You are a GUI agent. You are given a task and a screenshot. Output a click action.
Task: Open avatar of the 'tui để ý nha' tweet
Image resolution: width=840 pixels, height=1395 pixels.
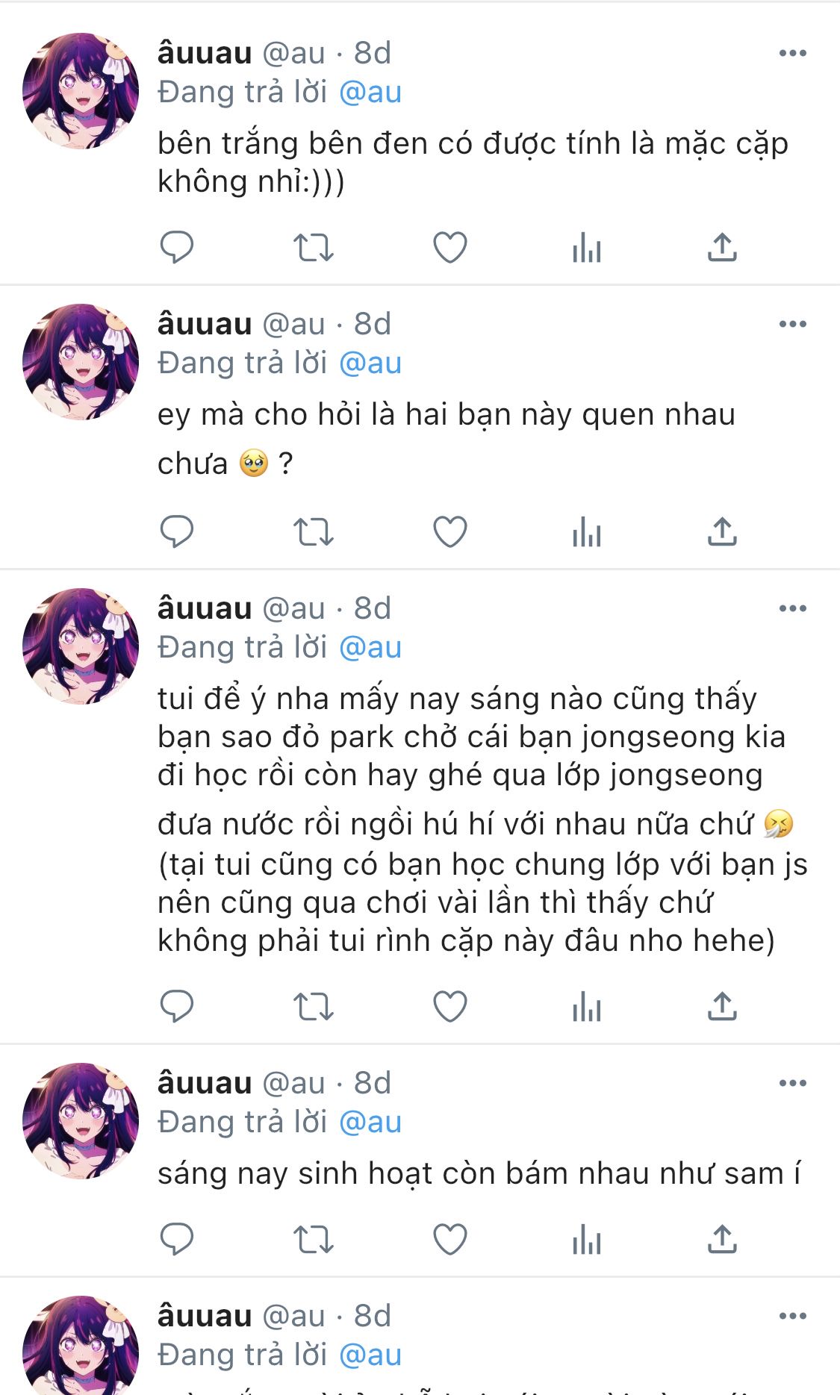coord(81,646)
